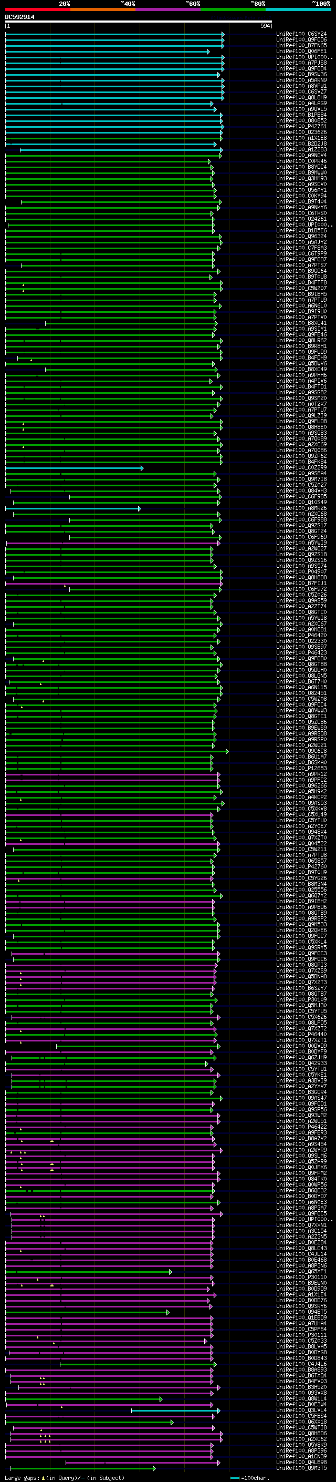Click the UniRef100_C5XKV8 entry
Screen dimensions: 336x1482
point(301,809)
